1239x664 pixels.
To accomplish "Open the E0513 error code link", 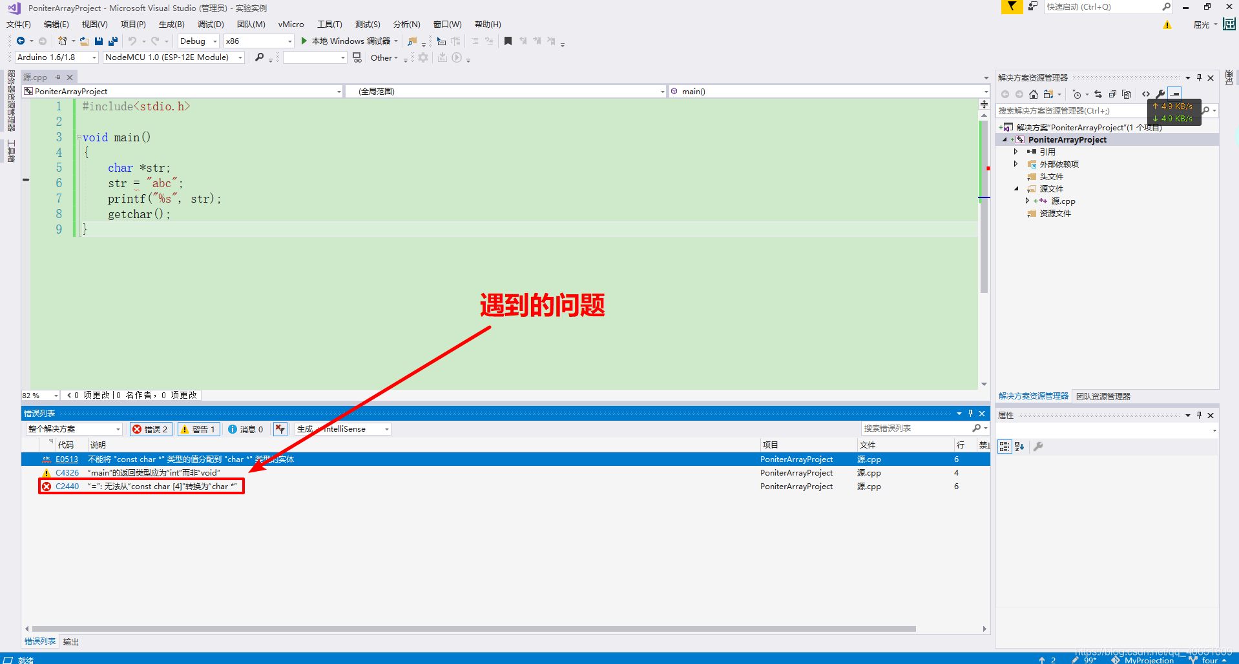I will (67, 459).
